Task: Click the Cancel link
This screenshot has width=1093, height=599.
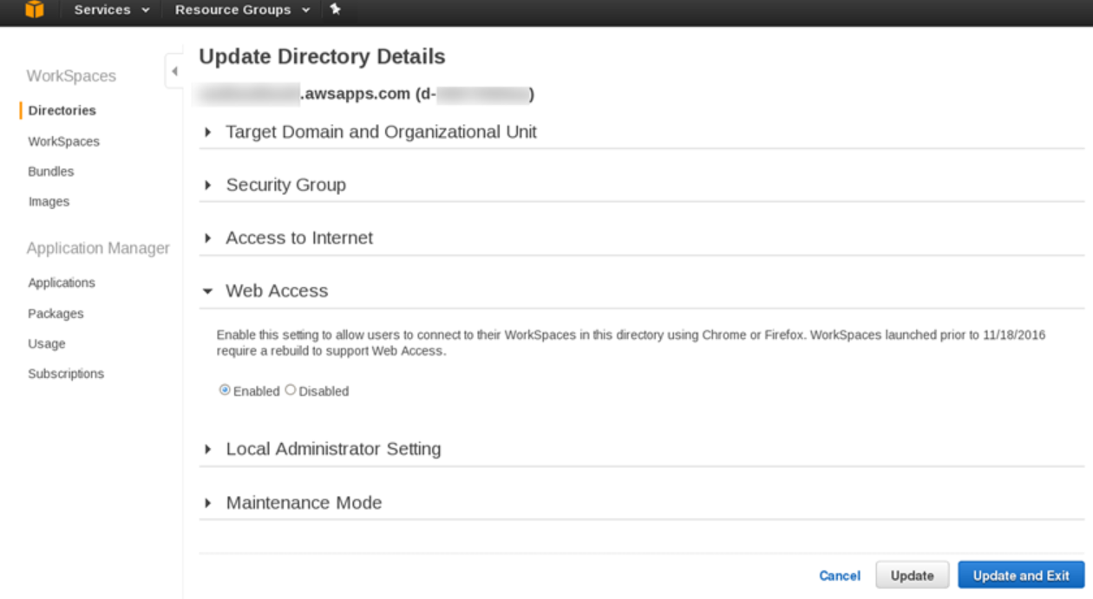Action: point(839,575)
